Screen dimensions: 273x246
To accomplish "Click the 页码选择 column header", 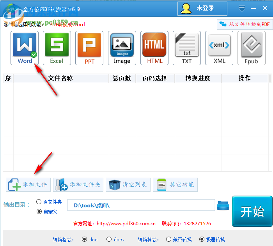I will (x=155, y=78).
